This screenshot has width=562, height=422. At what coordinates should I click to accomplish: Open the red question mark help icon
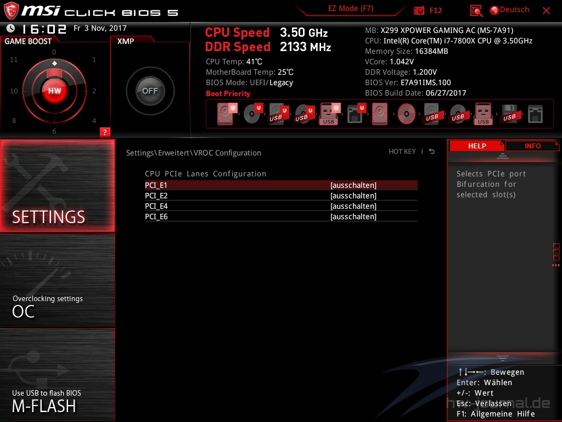pyautogui.click(x=105, y=132)
